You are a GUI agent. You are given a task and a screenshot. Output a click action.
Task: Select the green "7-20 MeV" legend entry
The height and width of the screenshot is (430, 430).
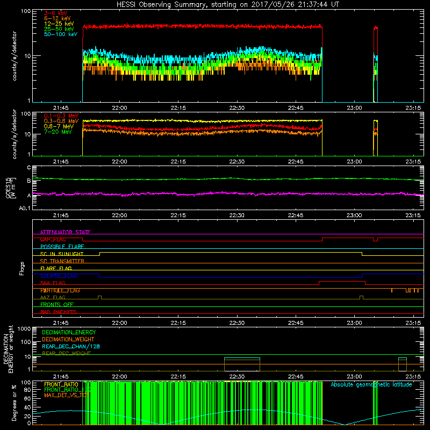(x=58, y=132)
